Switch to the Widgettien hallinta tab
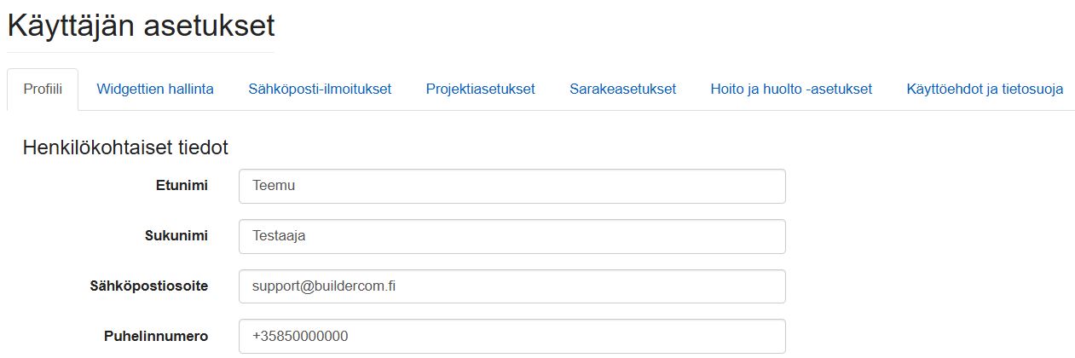Screen dimensions: 1075x358 tap(155, 89)
